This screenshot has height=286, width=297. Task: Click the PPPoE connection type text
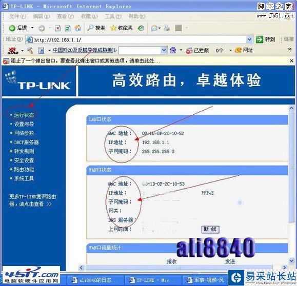coord(207,193)
